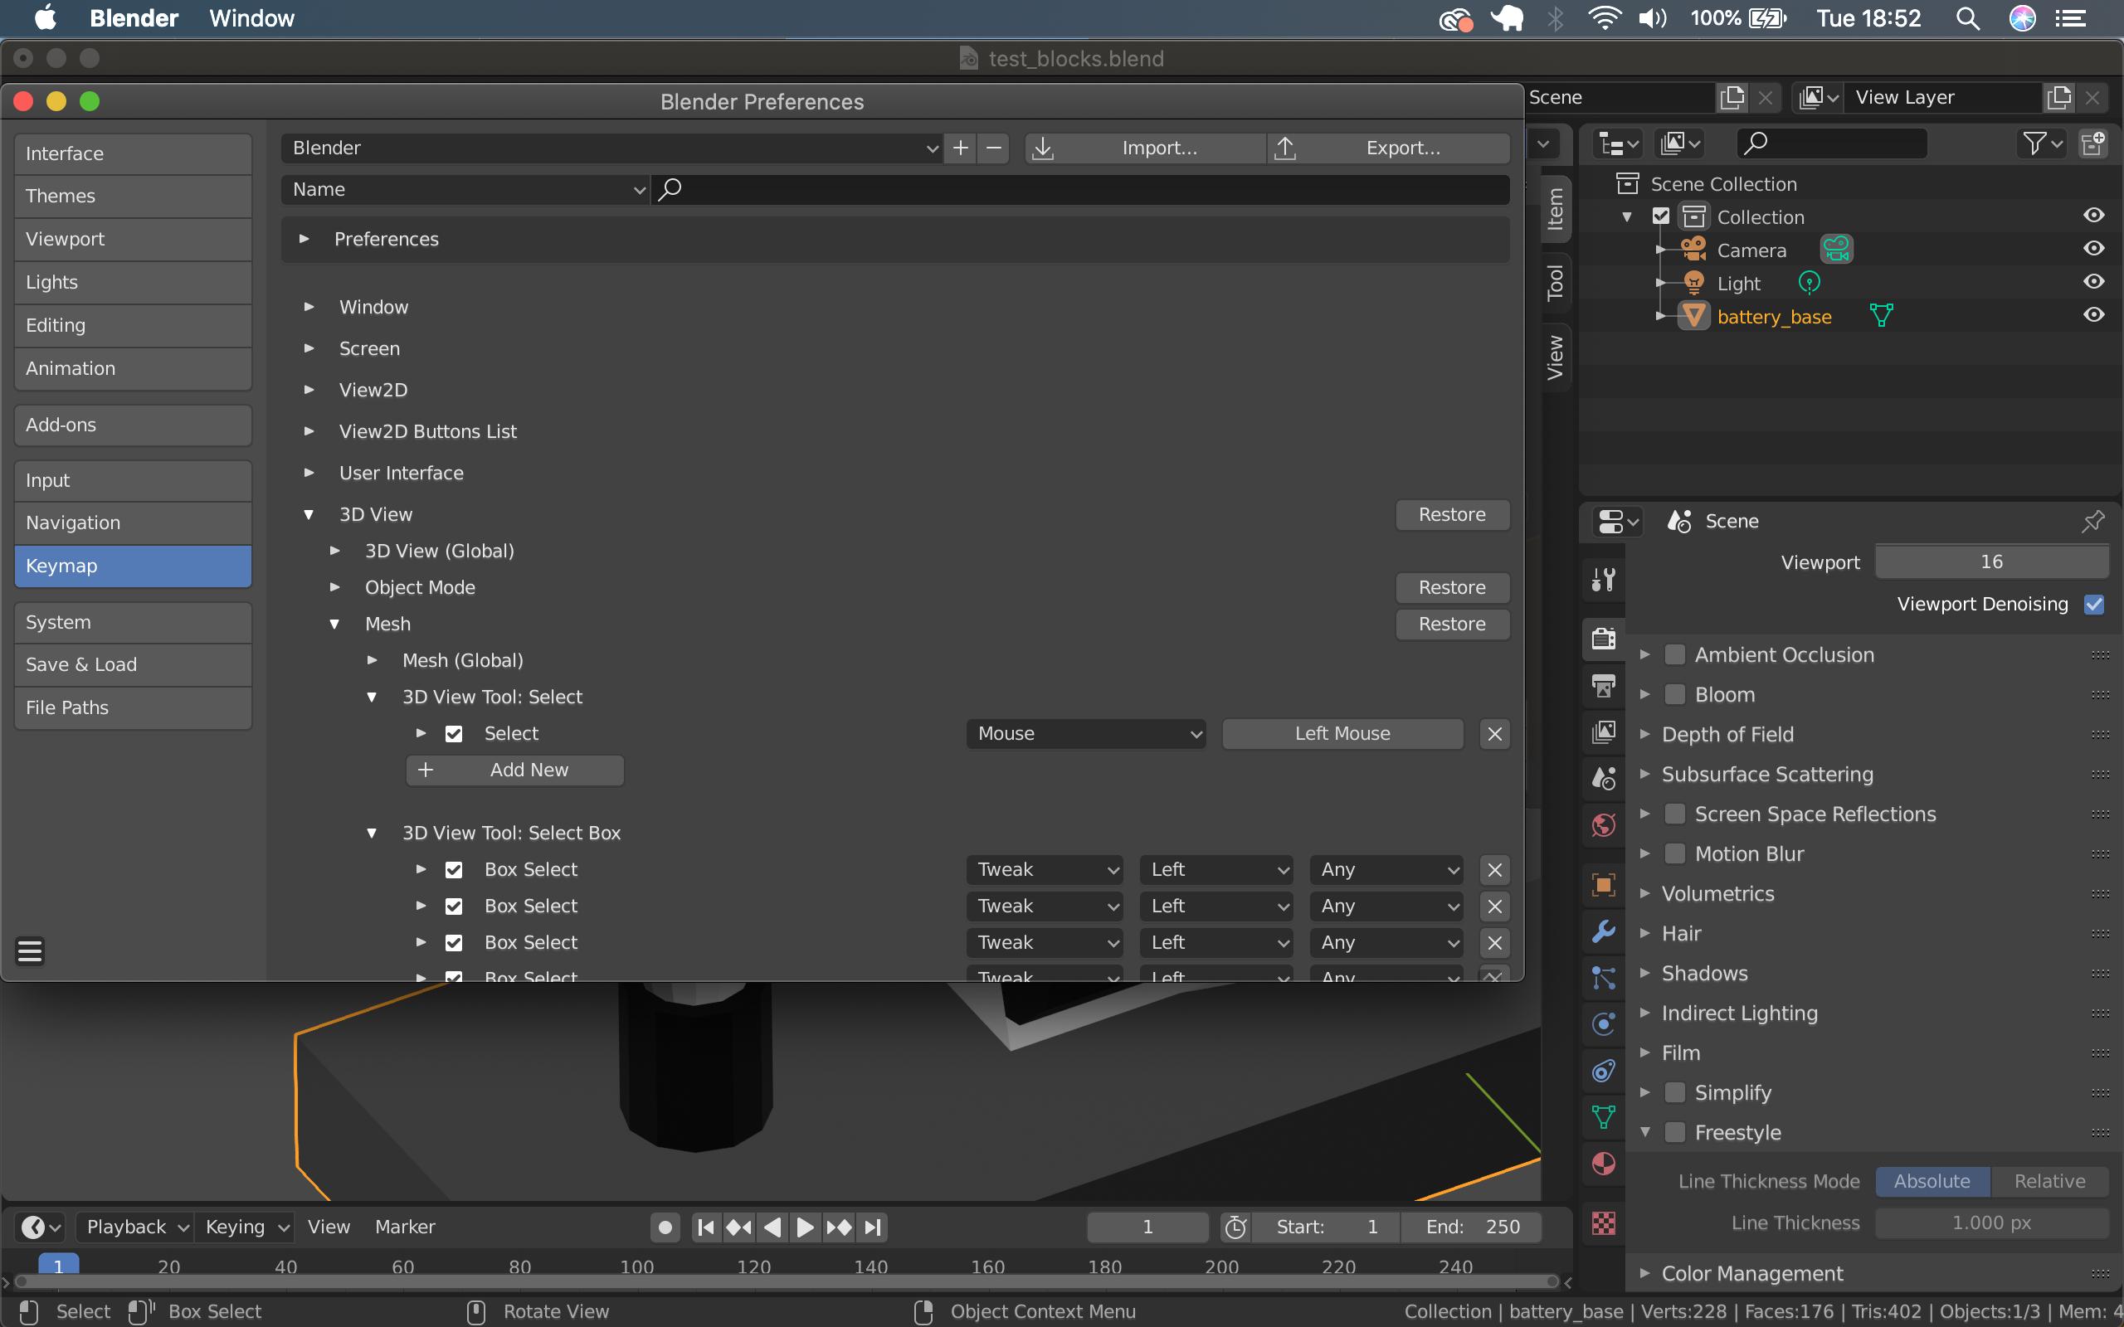Click the mesh data icon next to battery_base

[1881, 316]
